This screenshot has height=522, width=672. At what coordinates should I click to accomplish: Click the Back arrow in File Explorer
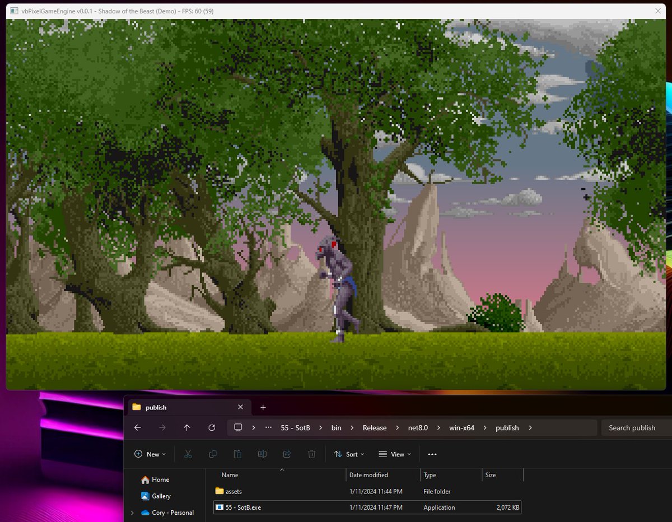point(137,427)
